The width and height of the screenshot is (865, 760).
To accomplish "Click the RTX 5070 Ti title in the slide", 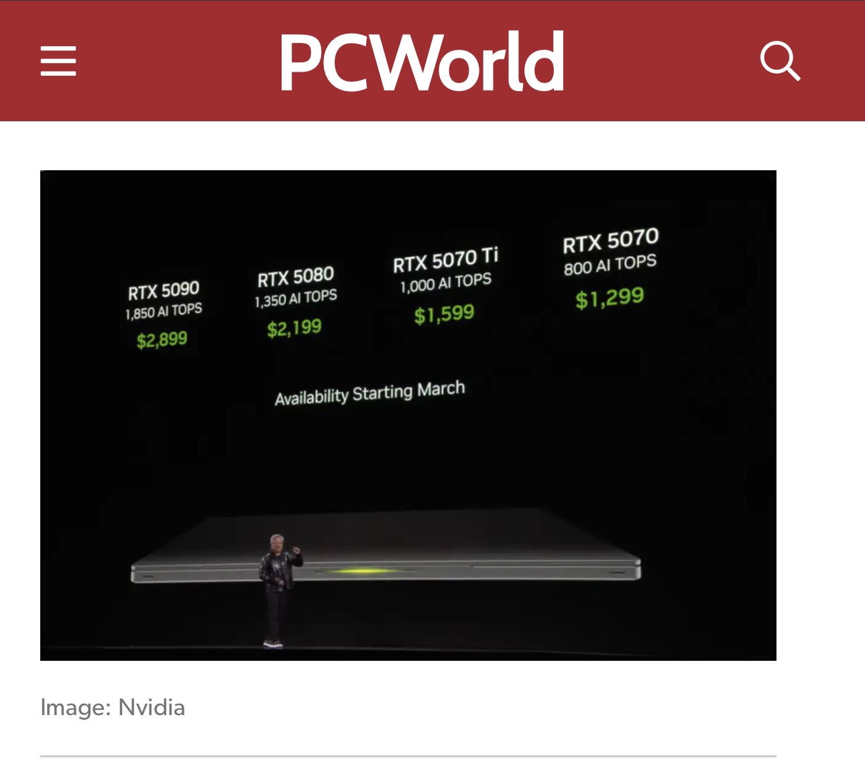I will pyautogui.click(x=446, y=260).
